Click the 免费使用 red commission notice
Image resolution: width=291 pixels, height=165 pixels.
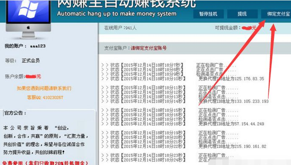point(45,163)
